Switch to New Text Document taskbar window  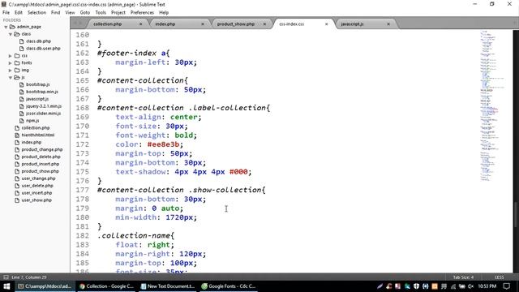[168, 286]
